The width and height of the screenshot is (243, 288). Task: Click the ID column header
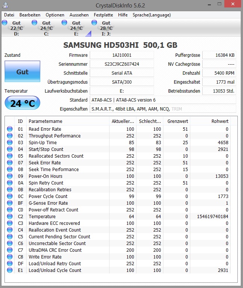tap(20, 121)
